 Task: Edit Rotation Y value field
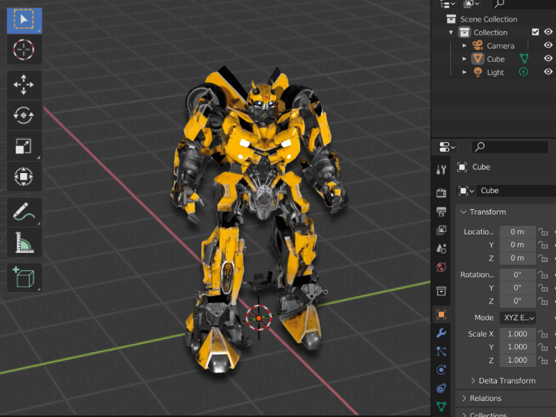517,288
